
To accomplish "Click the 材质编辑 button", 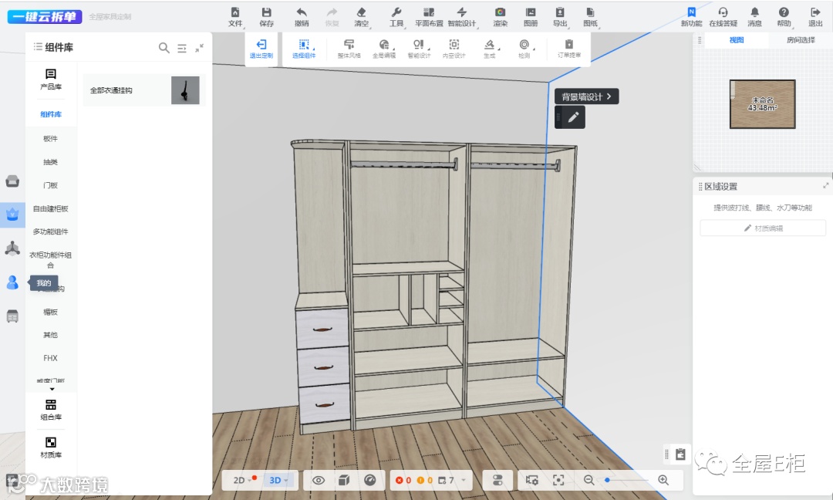I will [763, 228].
